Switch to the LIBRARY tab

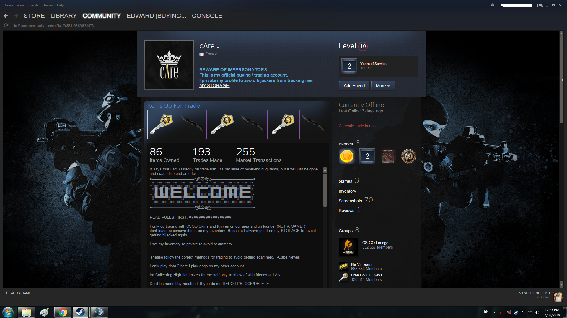(x=63, y=16)
